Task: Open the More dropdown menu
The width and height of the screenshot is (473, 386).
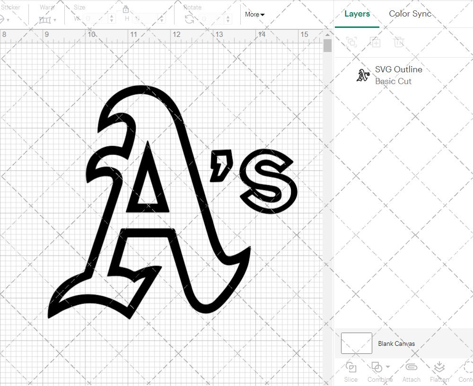Action: tap(254, 14)
